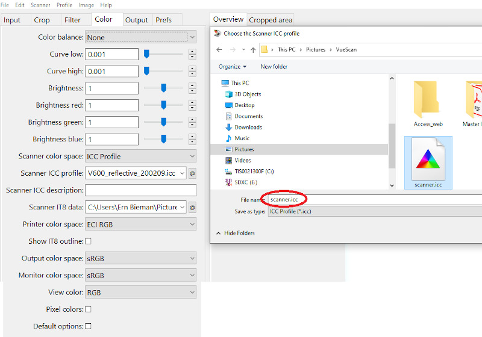Toggle the Pixel colors checkbox
Screen dimensions: 482x337
click(x=88, y=309)
